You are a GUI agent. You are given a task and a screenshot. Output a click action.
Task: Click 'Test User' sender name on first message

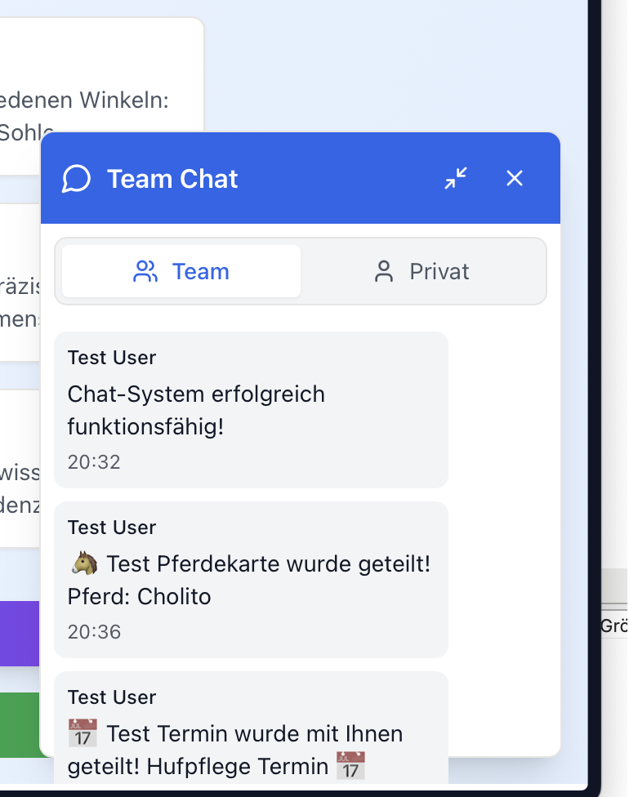click(112, 358)
